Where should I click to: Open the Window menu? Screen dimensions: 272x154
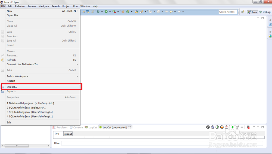(x=85, y=6)
